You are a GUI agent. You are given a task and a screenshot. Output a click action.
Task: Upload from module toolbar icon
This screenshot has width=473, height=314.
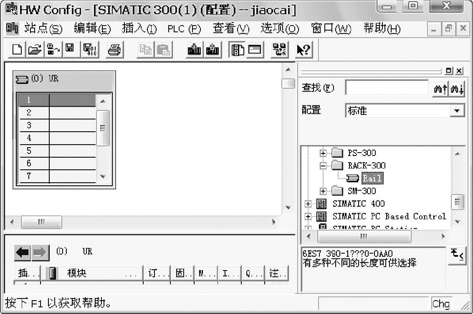pyautogui.click(x=212, y=50)
